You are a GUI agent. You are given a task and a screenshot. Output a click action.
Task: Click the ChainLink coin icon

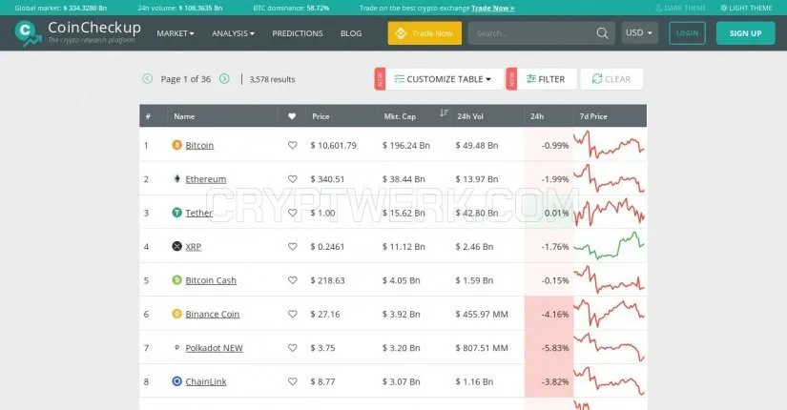(x=176, y=381)
